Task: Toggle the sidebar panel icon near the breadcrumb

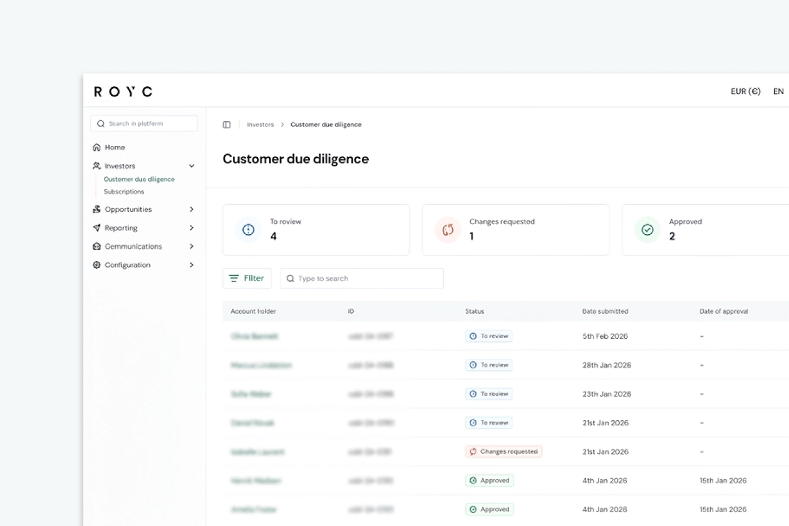Action: (x=227, y=125)
